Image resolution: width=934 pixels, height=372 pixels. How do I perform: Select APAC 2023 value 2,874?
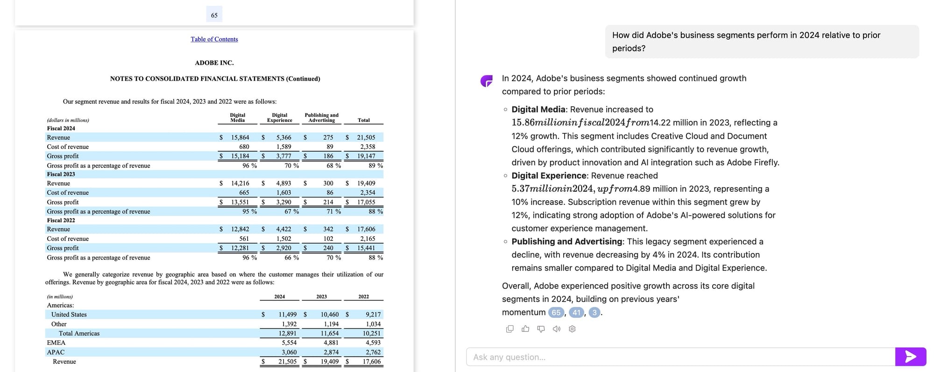(x=331, y=352)
